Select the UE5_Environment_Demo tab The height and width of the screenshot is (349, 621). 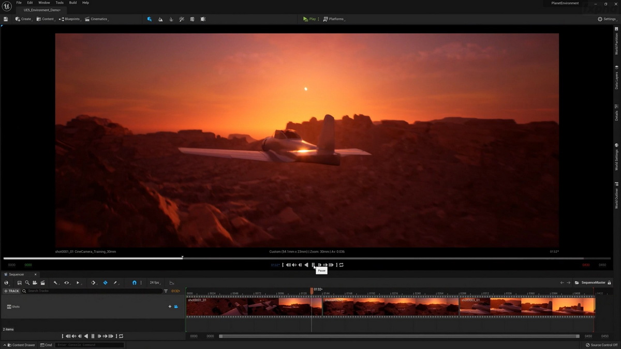[x=42, y=10]
